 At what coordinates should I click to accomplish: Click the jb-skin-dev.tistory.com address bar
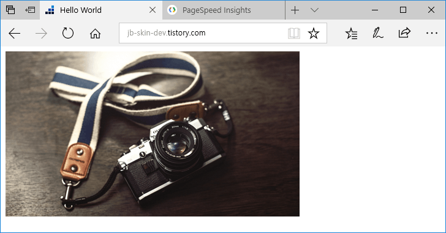[203, 33]
